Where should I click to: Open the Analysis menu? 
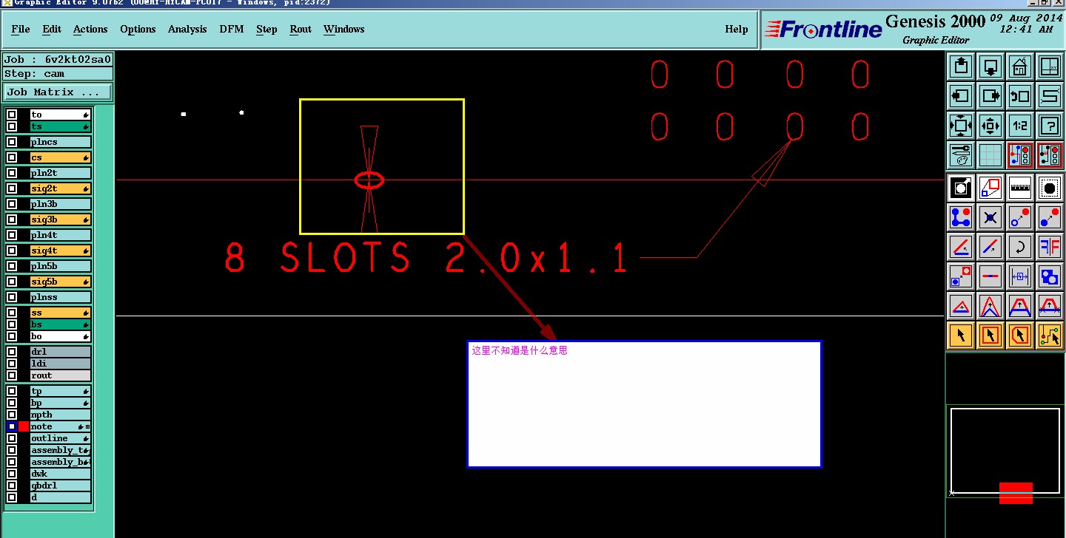[187, 29]
